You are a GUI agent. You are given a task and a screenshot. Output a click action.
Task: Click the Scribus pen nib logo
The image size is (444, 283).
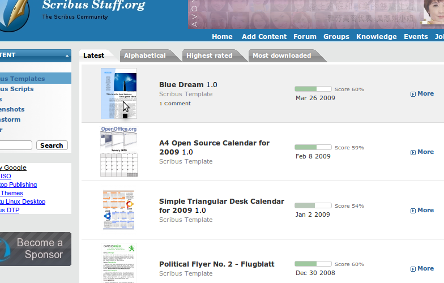point(14,14)
